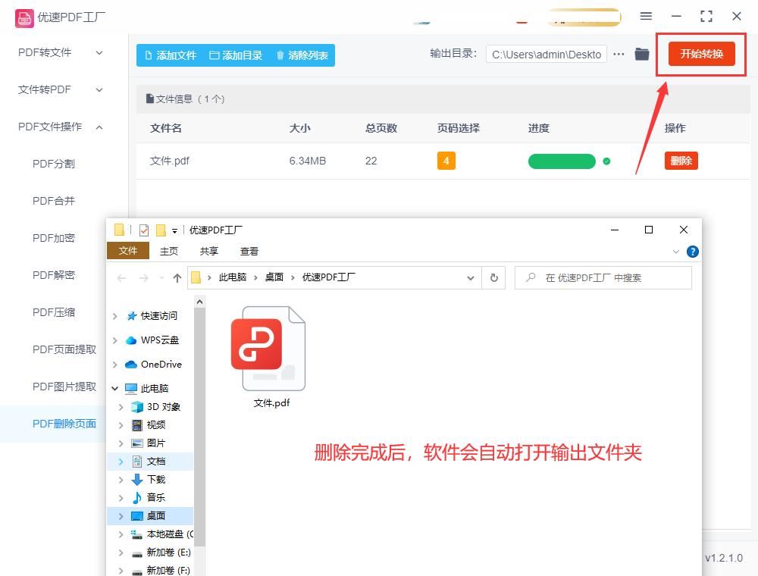Open the hamburger menu icon top right

(647, 15)
